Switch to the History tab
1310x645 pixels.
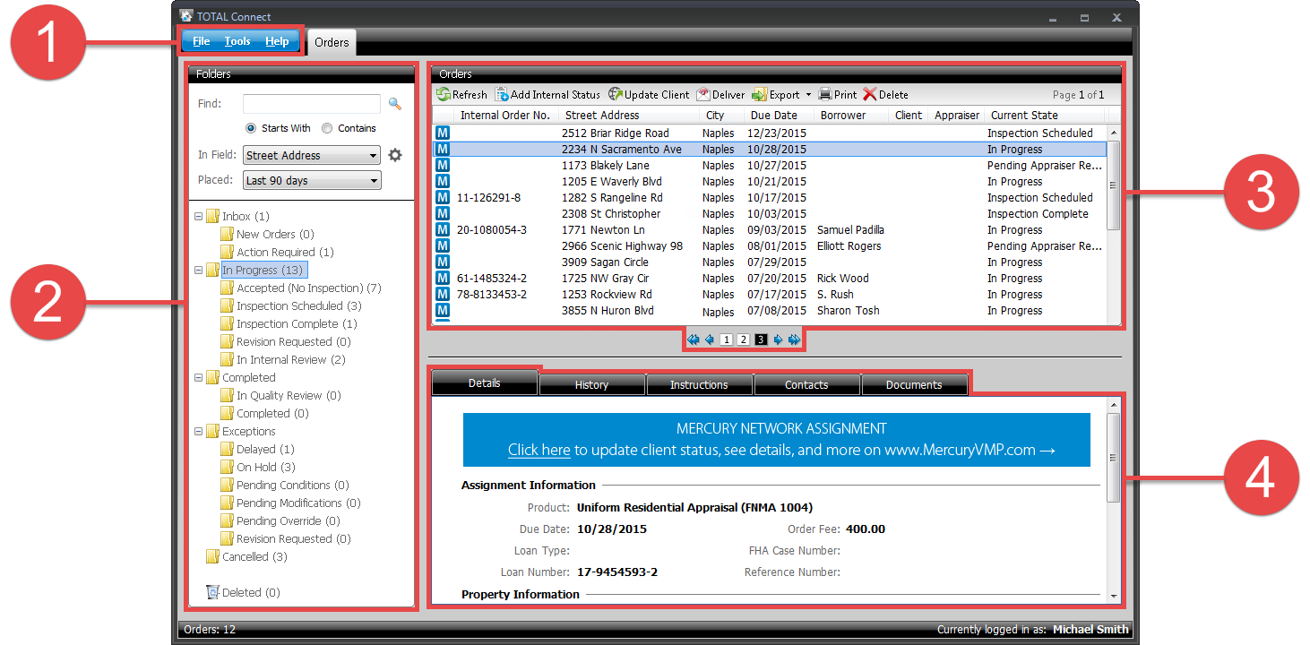[x=591, y=384]
